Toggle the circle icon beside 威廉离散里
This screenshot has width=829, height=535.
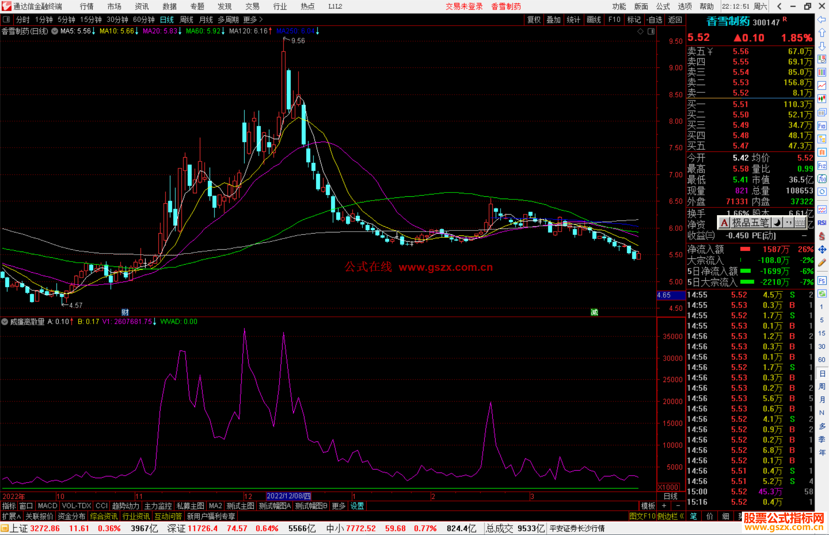pos(5,322)
